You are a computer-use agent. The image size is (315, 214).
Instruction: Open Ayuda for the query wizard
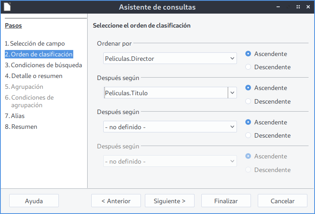click(x=34, y=201)
